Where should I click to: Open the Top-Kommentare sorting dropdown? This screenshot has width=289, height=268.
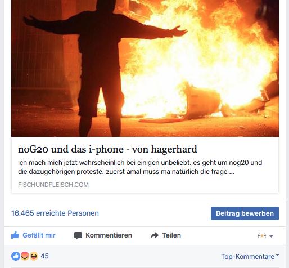[250, 257]
